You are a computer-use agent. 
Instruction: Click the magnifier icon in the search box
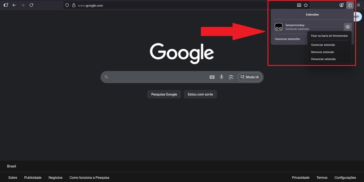click(x=106, y=77)
